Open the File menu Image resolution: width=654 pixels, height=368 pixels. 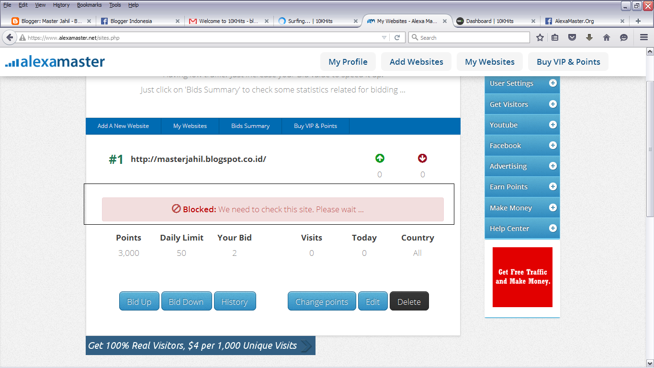7,5
